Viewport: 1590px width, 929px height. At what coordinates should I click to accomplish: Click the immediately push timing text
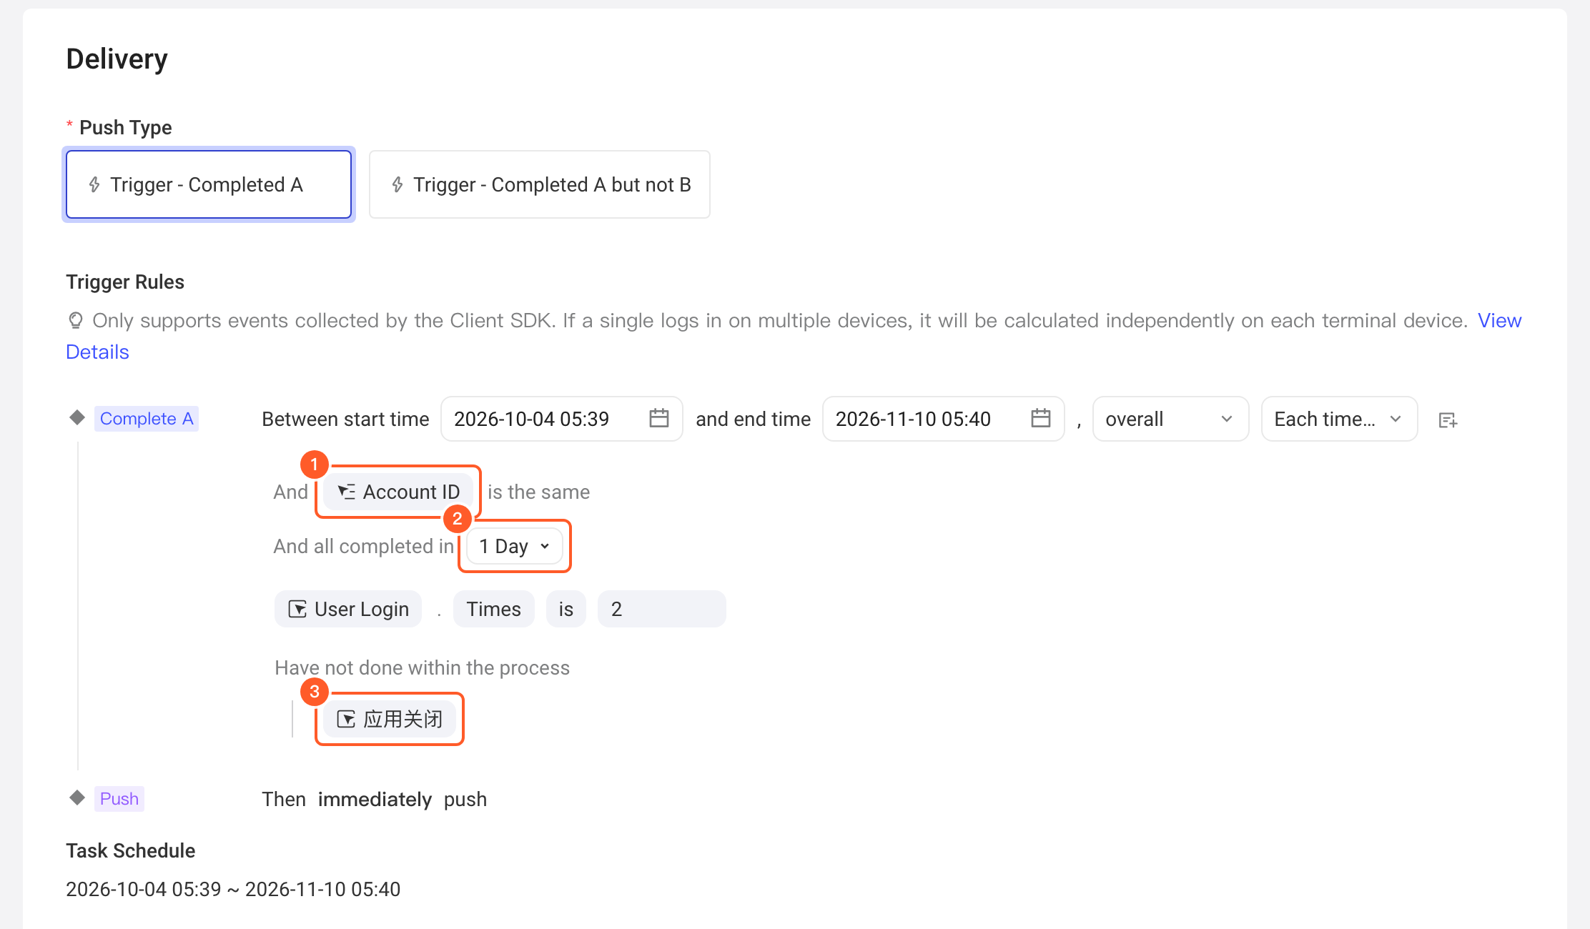[375, 799]
